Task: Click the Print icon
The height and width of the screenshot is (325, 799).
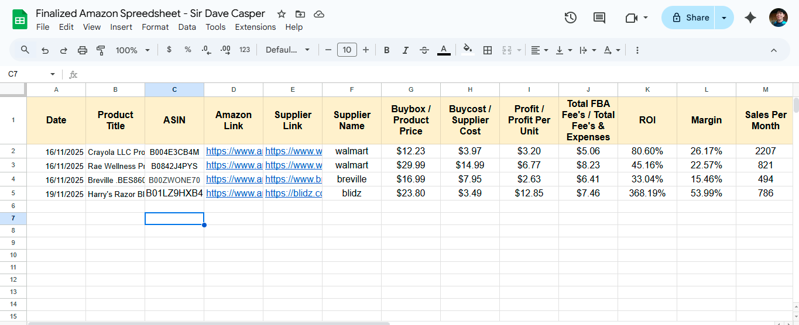Action: [x=83, y=50]
